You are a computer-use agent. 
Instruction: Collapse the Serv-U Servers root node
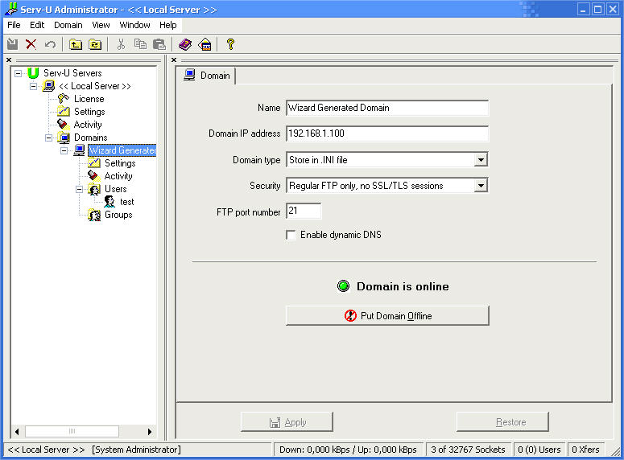[x=18, y=73]
